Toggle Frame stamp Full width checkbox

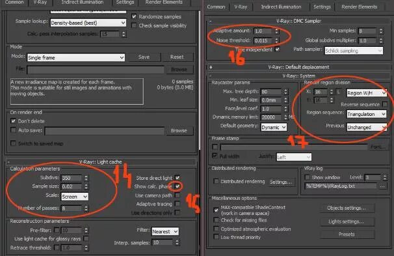[x=215, y=156]
